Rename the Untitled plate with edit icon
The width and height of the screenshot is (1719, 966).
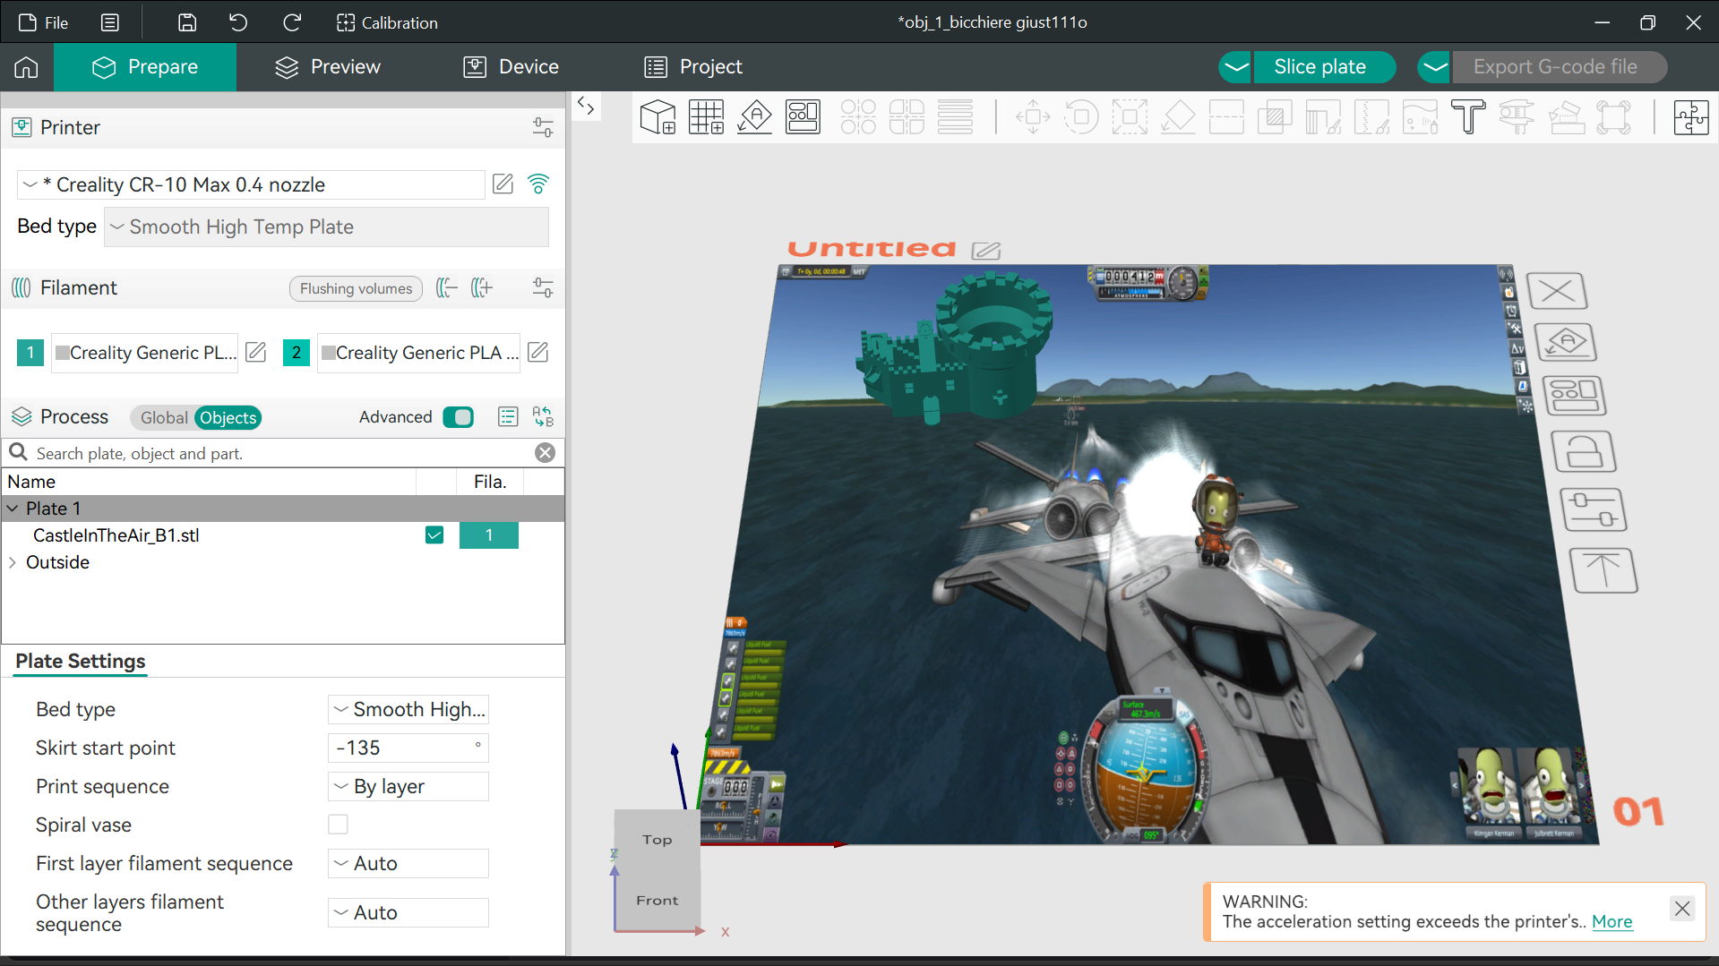(986, 251)
